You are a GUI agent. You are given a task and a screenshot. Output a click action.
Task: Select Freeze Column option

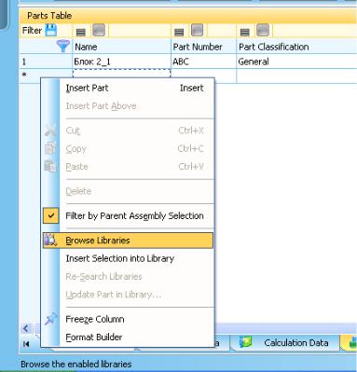point(128,319)
